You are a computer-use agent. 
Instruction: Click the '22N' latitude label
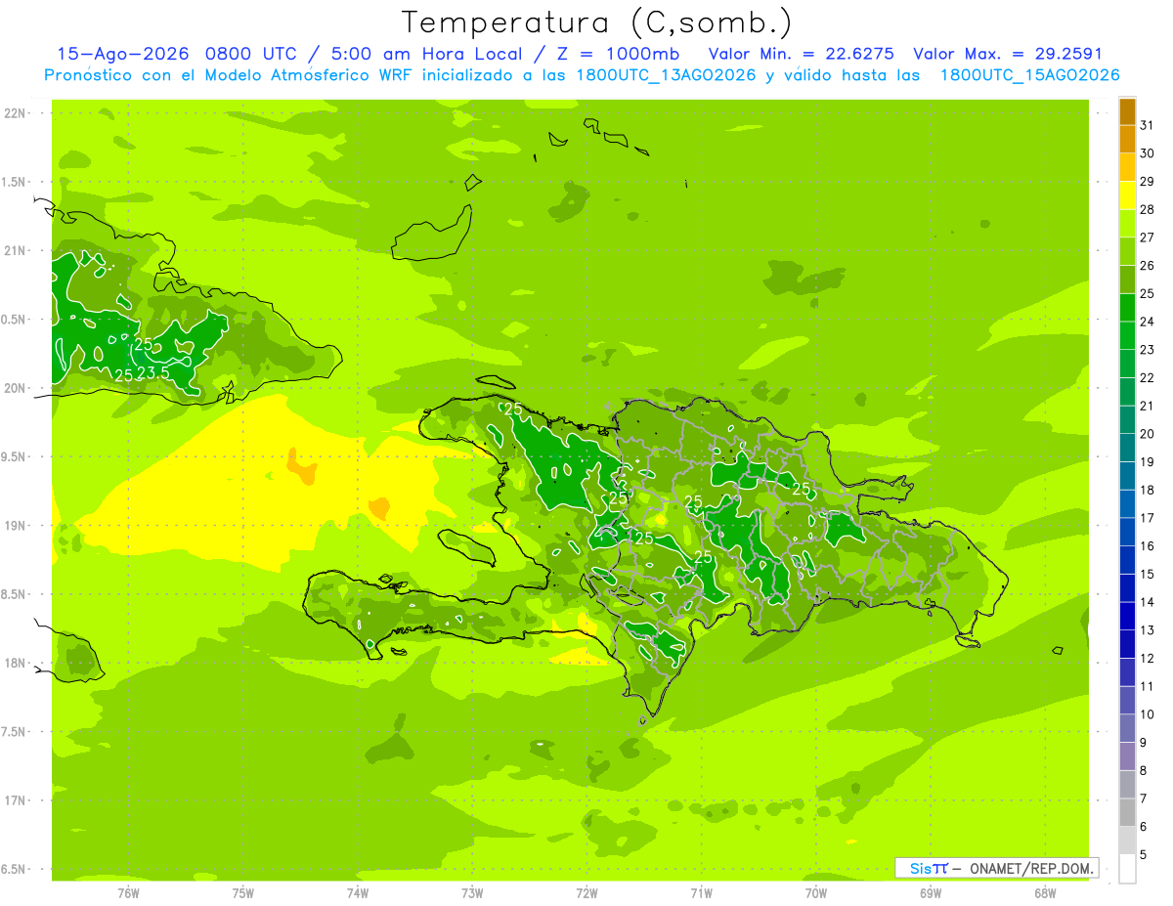(15, 113)
